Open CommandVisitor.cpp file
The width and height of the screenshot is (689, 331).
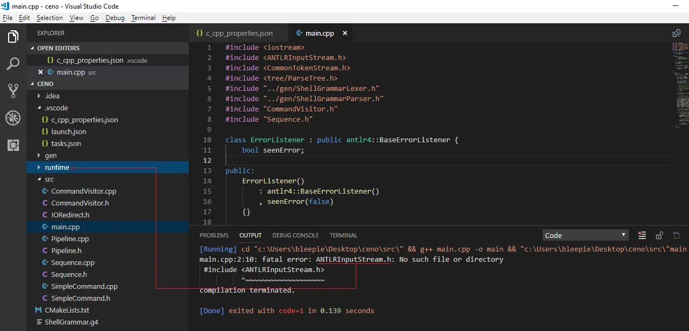click(x=108, y=191)
